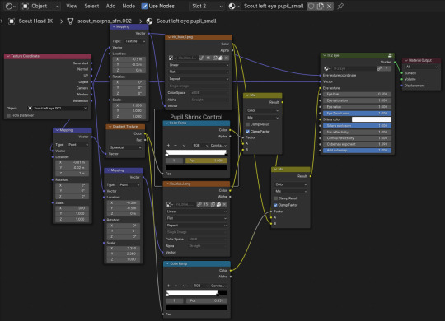Open the Object shader type dropdown
The width and height of the screenshot is (445, 321).
tap(40, 6)
